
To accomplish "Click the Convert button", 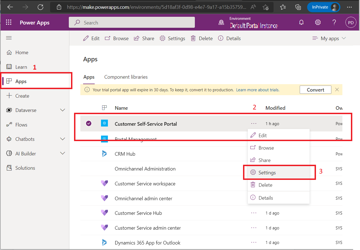I will click(x=315, y=90).
